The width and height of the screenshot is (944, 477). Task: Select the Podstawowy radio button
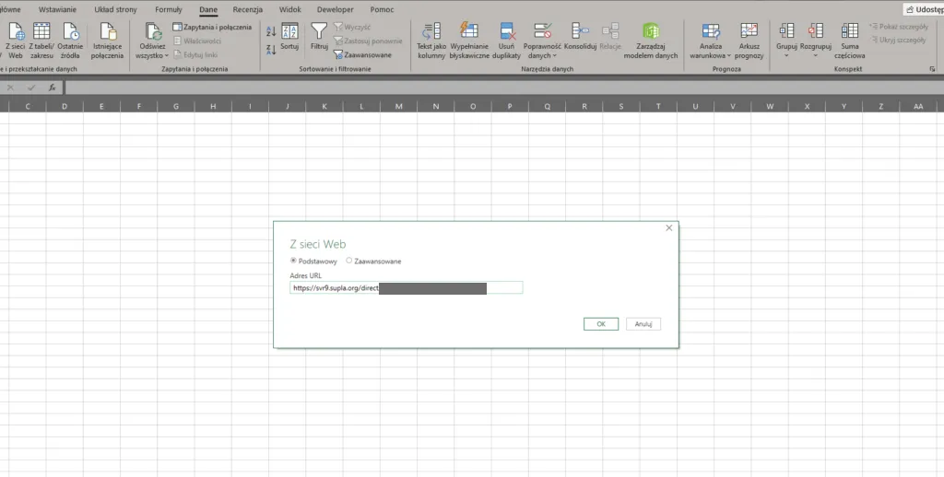pos(293,261)
